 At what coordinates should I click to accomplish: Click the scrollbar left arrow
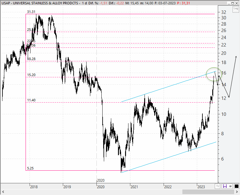(x=3, y=192)
